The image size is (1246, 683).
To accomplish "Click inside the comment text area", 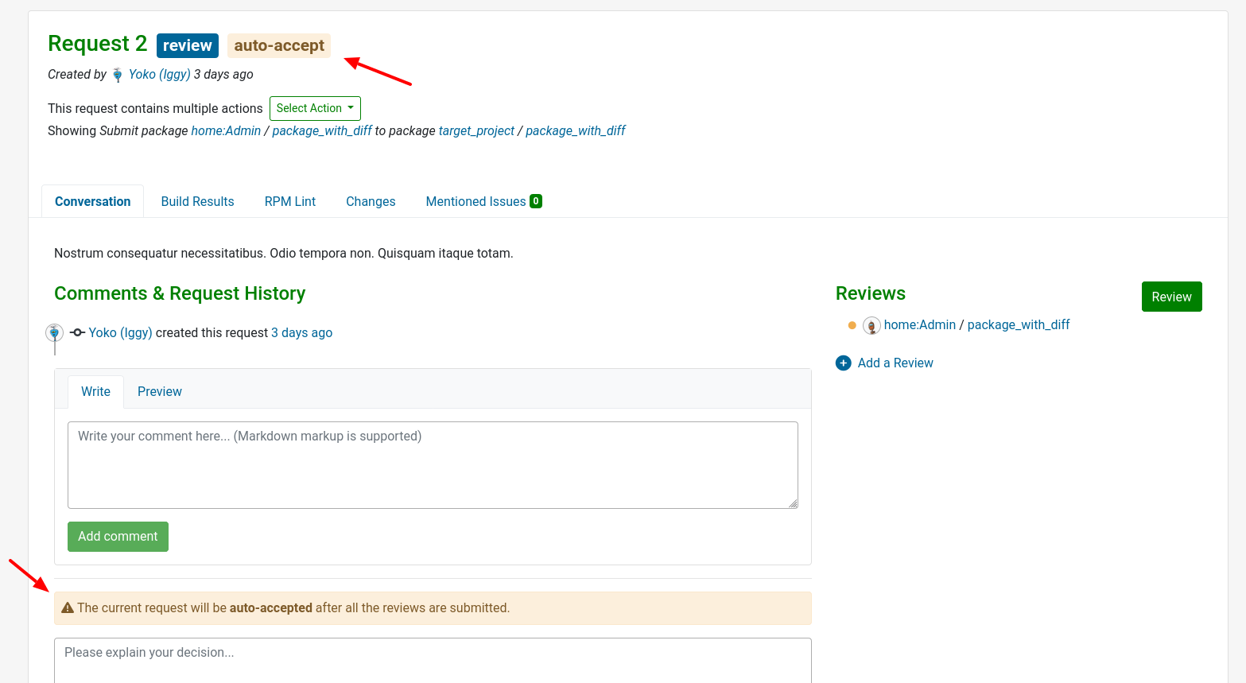I will 433,464.
